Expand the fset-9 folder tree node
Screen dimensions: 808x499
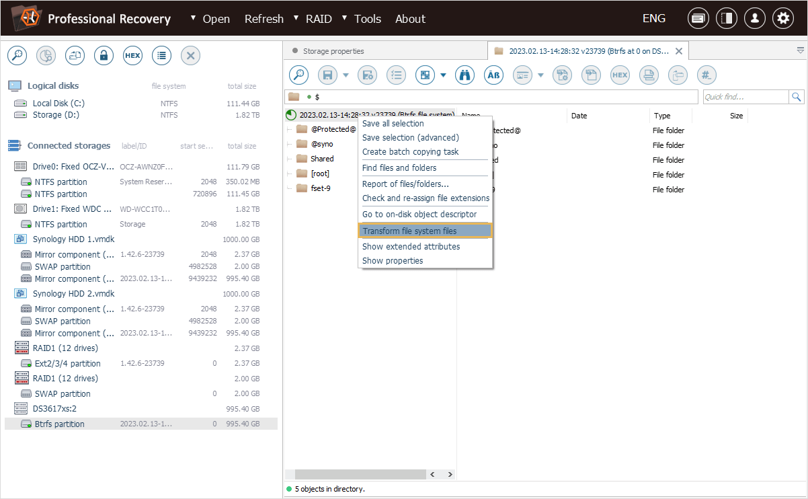pyautogui.click(x=290, y=188)
